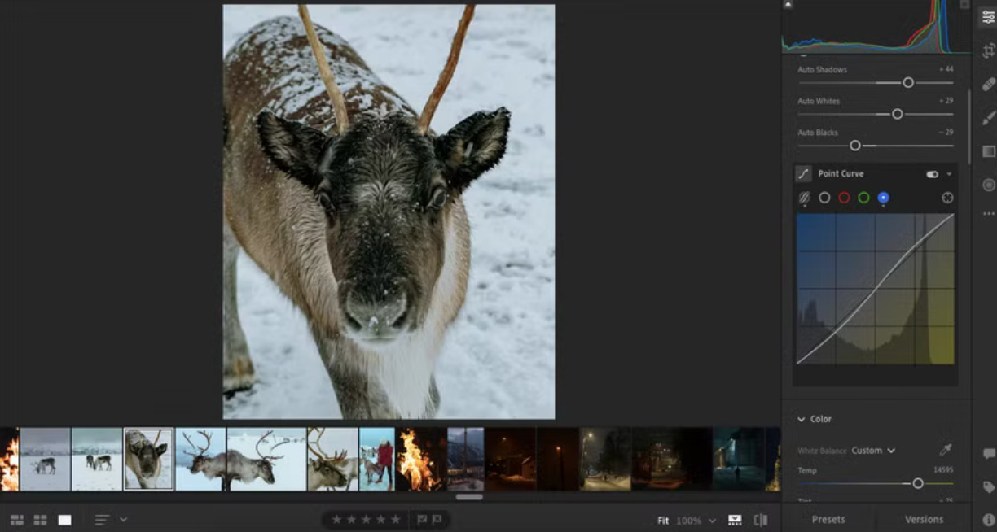Open the three-dot more options menu
This screenshot has height=532, width=997.
(988, 214)
